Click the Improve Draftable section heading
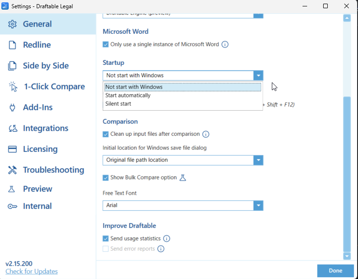358x279 pixels. point(129,225)
